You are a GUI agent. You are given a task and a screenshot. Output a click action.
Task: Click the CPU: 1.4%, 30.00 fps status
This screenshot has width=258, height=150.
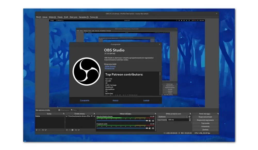tap(202, 133)
